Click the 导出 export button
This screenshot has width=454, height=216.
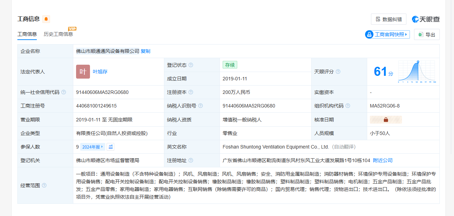[427, 34]
